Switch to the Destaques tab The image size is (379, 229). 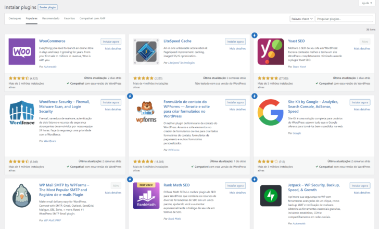point(15,18)
